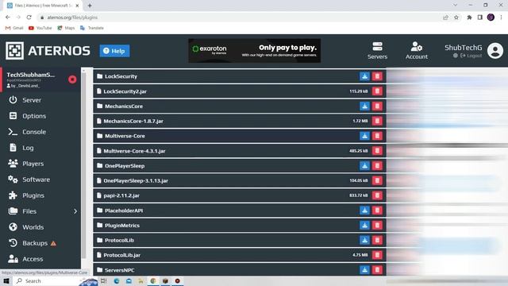This screenshot has width=508, height=286.
Task: Open the Multiverse-Core folder
Action: pyautogui.click(x=125, y=136)
